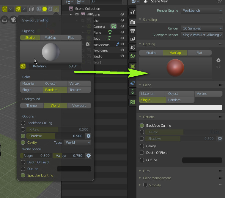Open the Object properties tab icon
This screenshot has width=225, height=198.
pyautogui.click(x=133, y=66)
